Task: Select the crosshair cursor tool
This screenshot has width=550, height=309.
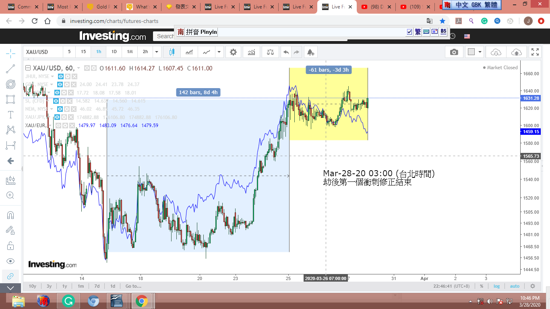Action: (11, 53)
